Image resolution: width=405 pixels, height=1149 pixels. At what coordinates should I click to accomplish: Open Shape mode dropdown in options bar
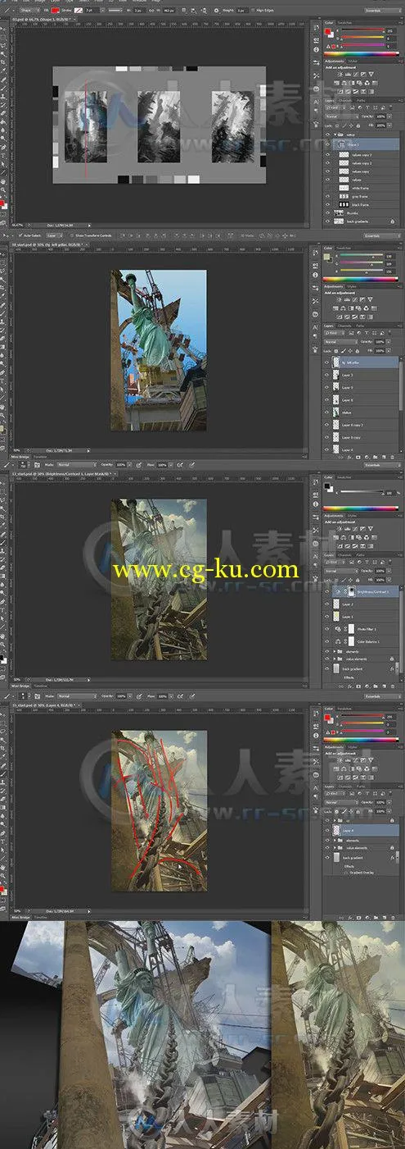click(29, 11)
